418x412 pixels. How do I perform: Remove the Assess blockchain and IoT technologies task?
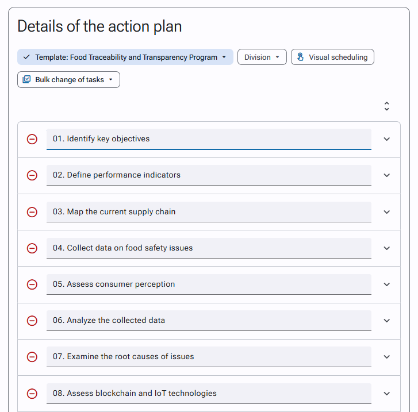(x=32, y=394)
